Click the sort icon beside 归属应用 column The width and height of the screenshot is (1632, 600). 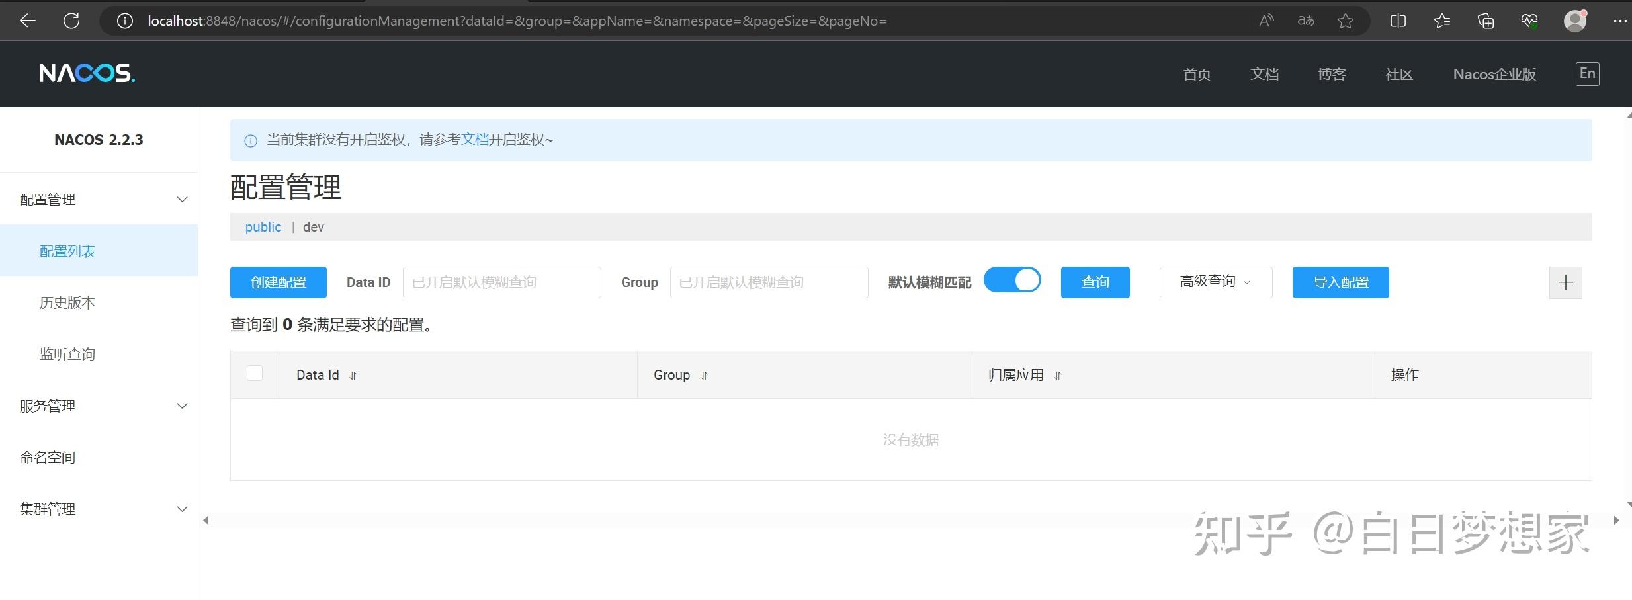tap(1056, 375)
